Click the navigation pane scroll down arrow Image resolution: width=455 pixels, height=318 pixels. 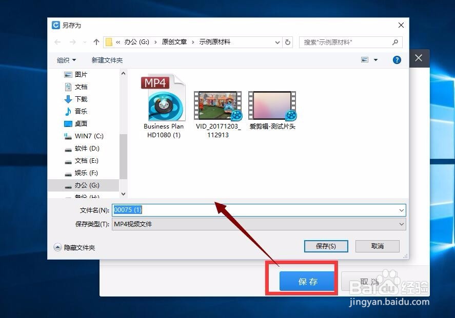[123, 194]
